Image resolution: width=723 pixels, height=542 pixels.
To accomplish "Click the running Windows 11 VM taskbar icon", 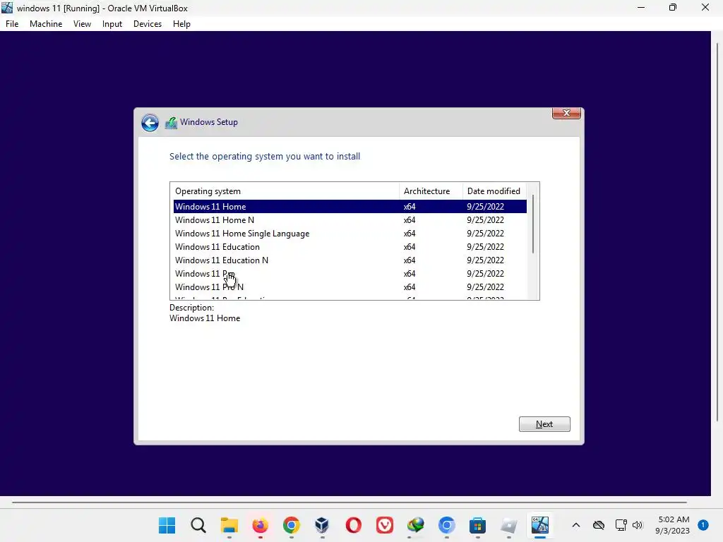I will click(540, 525).
